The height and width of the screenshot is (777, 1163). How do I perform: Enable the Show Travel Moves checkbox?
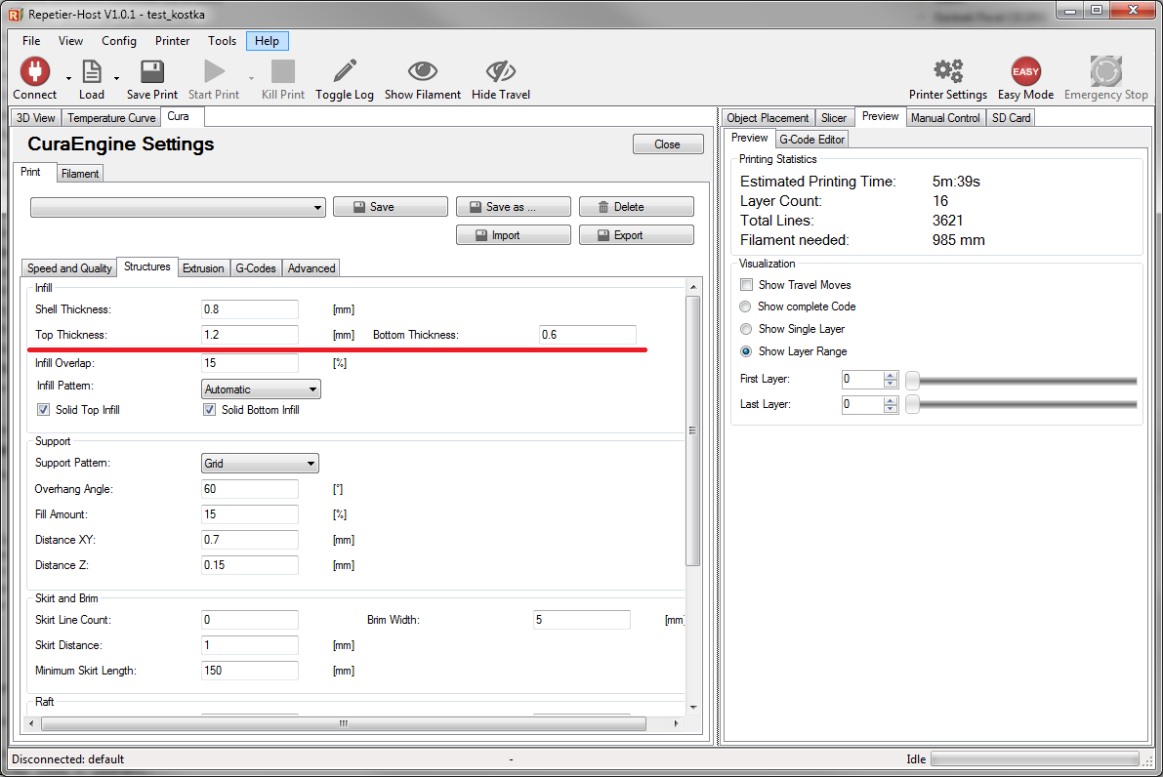point(747,285)
